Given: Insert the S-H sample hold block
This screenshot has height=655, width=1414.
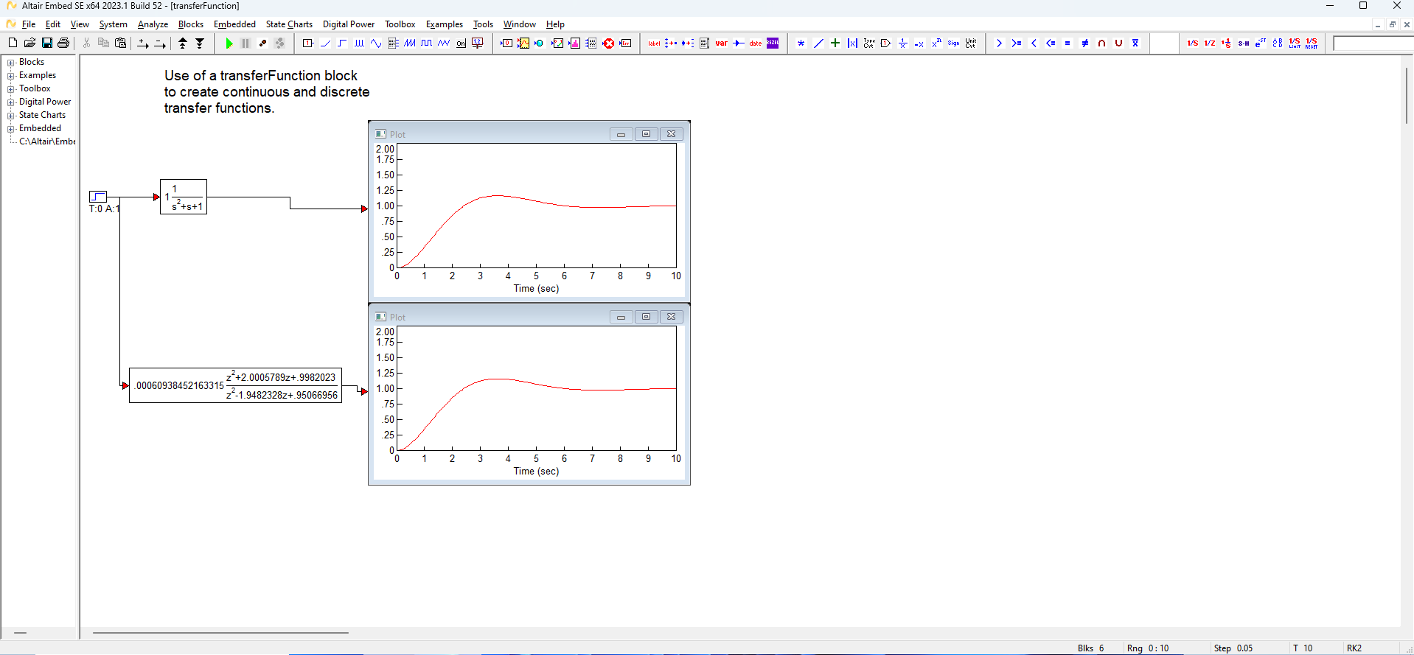Looking at the screenshot, I should click(1244, 43).
